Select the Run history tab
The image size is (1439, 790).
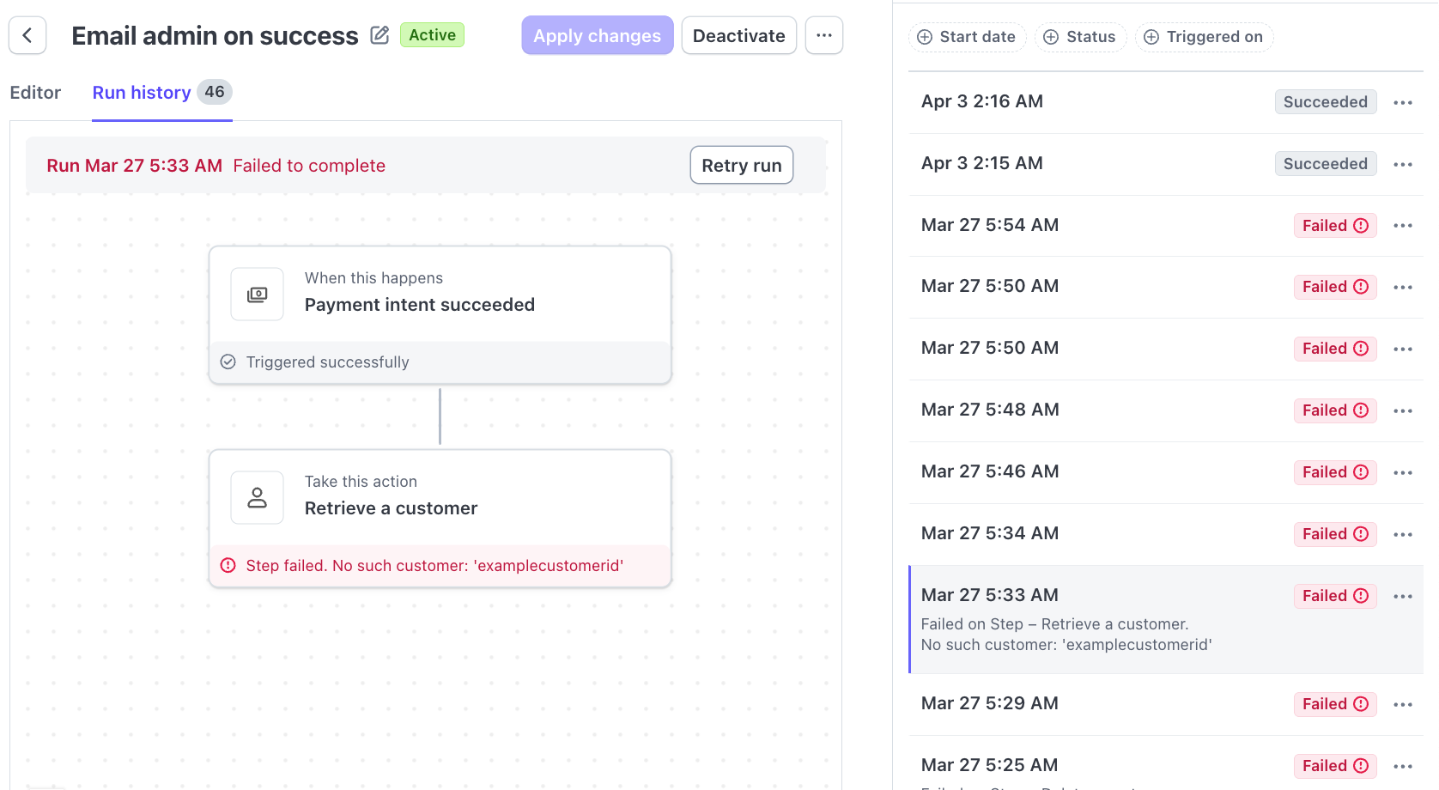(x=142, y=93)
